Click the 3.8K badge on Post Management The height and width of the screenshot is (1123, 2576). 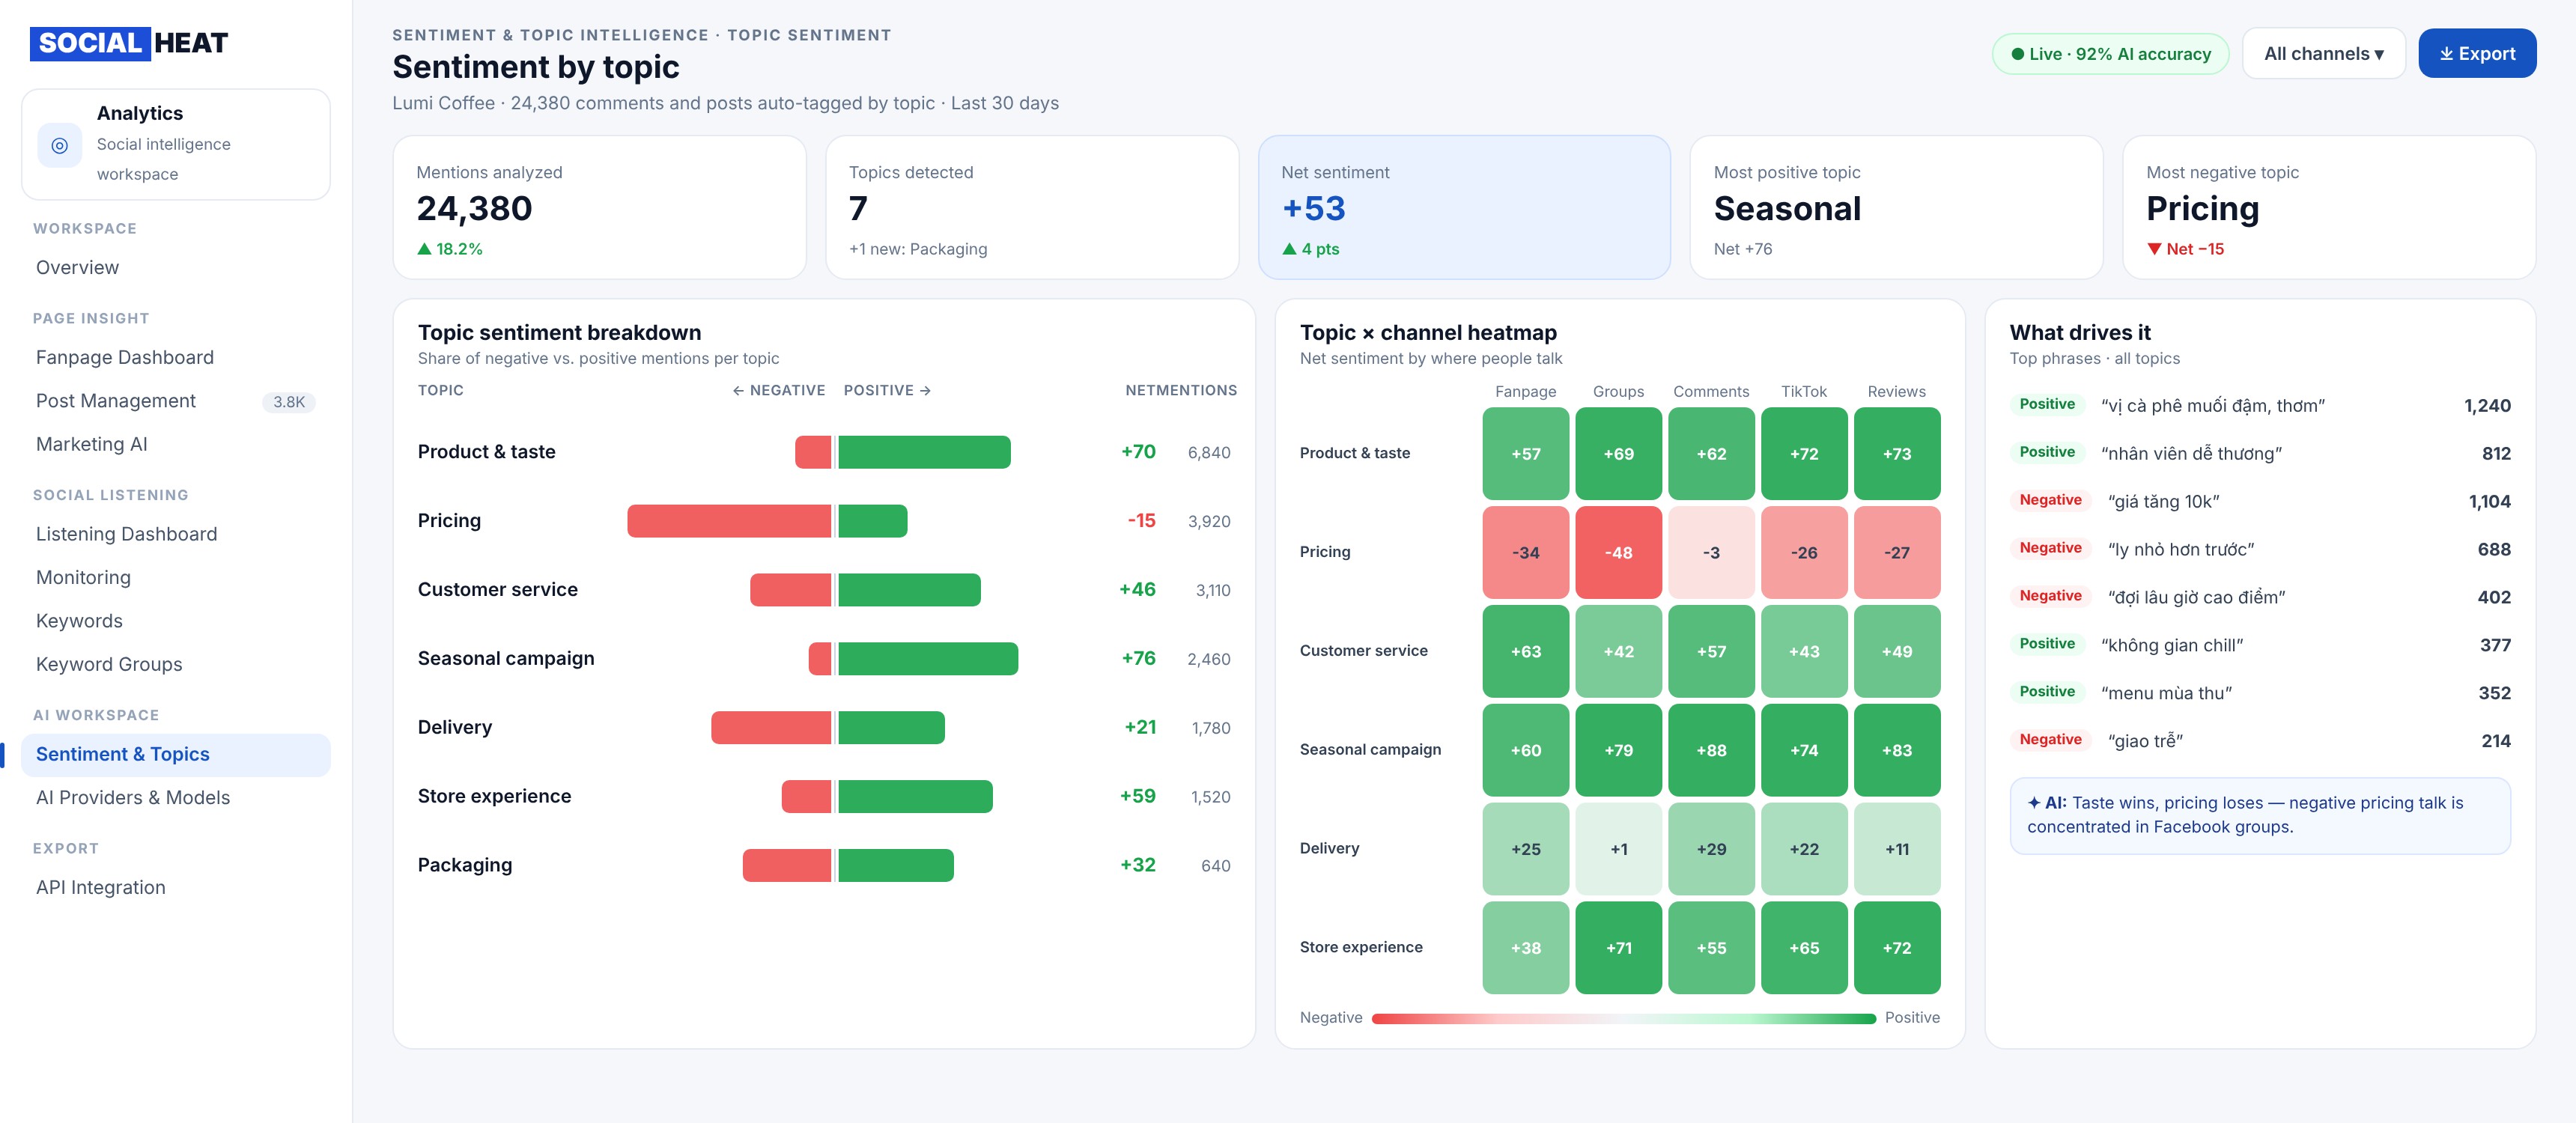(x=289, y=402)
